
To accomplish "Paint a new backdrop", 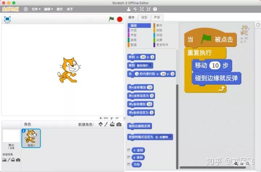I will 9,160.
